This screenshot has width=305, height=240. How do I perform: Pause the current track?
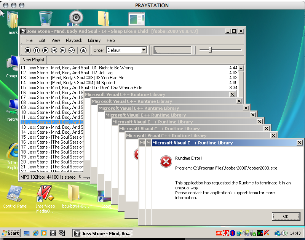tap(37, 50)
